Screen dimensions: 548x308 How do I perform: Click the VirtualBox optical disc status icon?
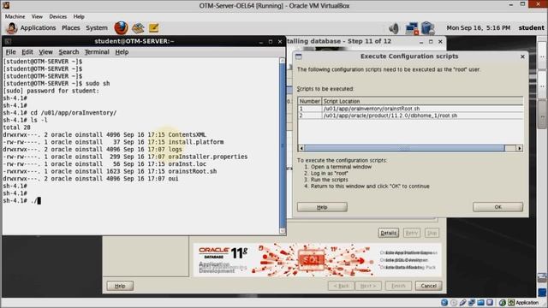coord(454,302)
